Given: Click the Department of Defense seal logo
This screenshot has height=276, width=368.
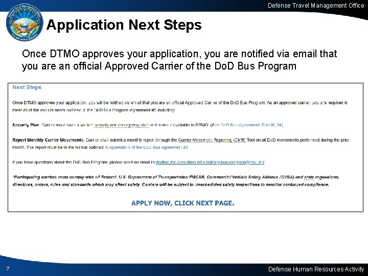Looking at the screenshot, I should point(25,23).
